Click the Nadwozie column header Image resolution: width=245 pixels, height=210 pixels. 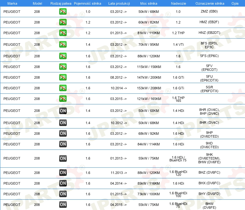tap(179, 3)
